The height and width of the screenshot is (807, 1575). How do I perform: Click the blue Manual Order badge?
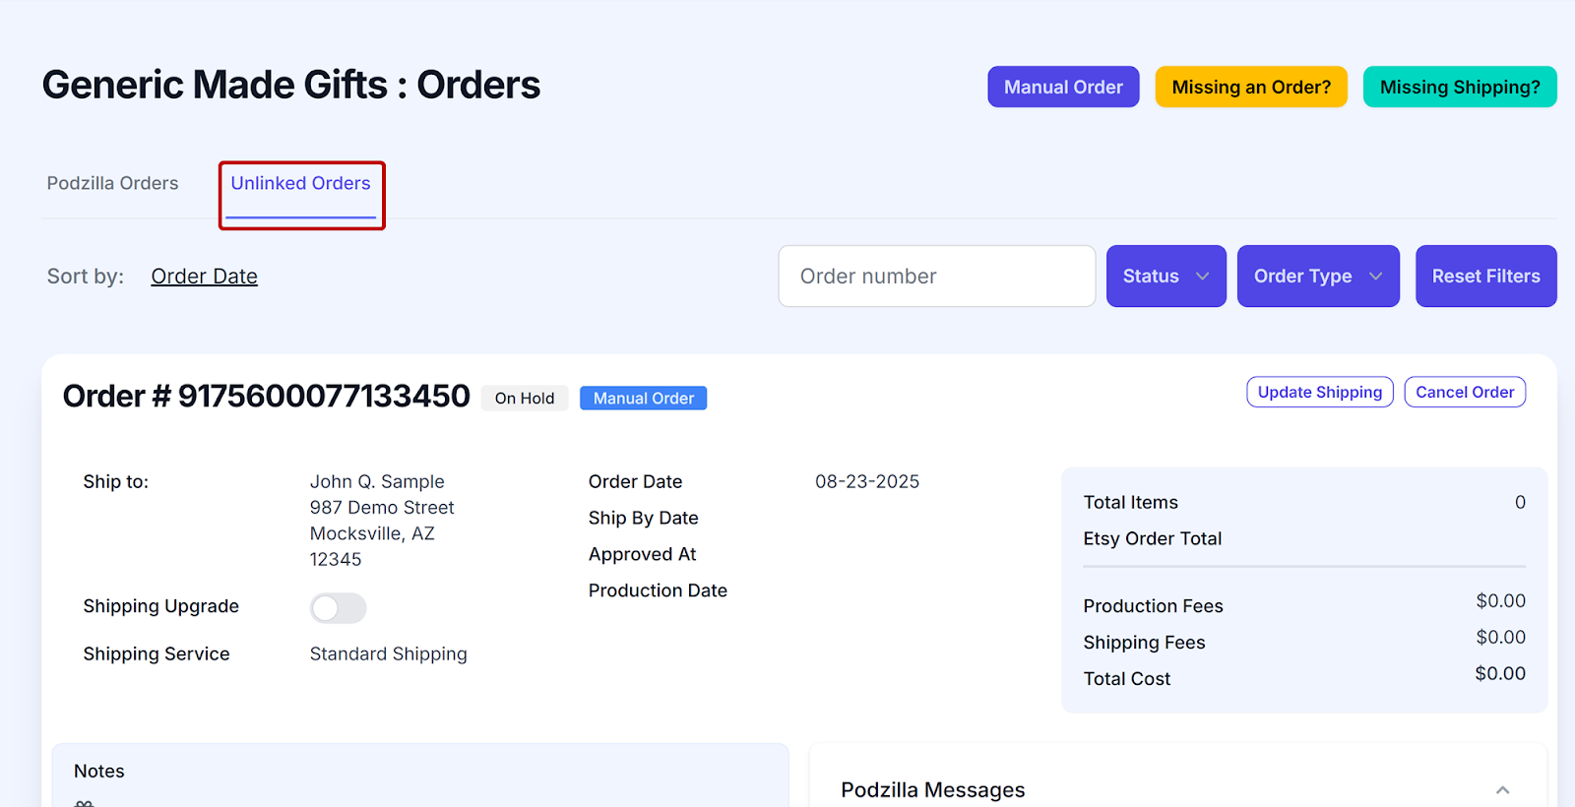point(643,399)
